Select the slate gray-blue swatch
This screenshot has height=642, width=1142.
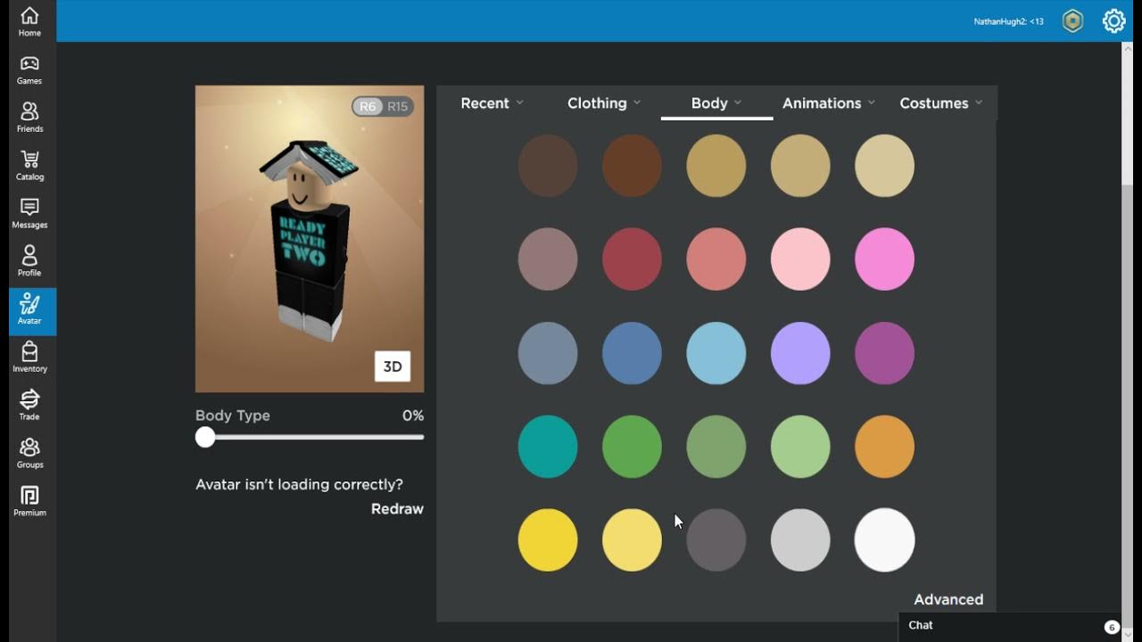[548, 353]
